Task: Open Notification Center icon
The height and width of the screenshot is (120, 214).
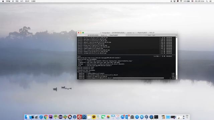Action: click(210, 1)
